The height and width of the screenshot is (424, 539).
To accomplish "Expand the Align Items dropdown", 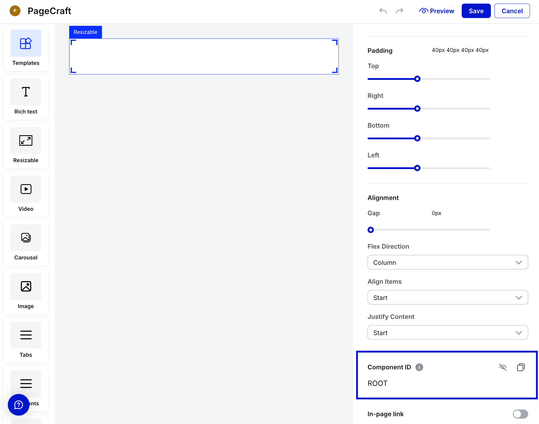I will (x=448, y=298).
